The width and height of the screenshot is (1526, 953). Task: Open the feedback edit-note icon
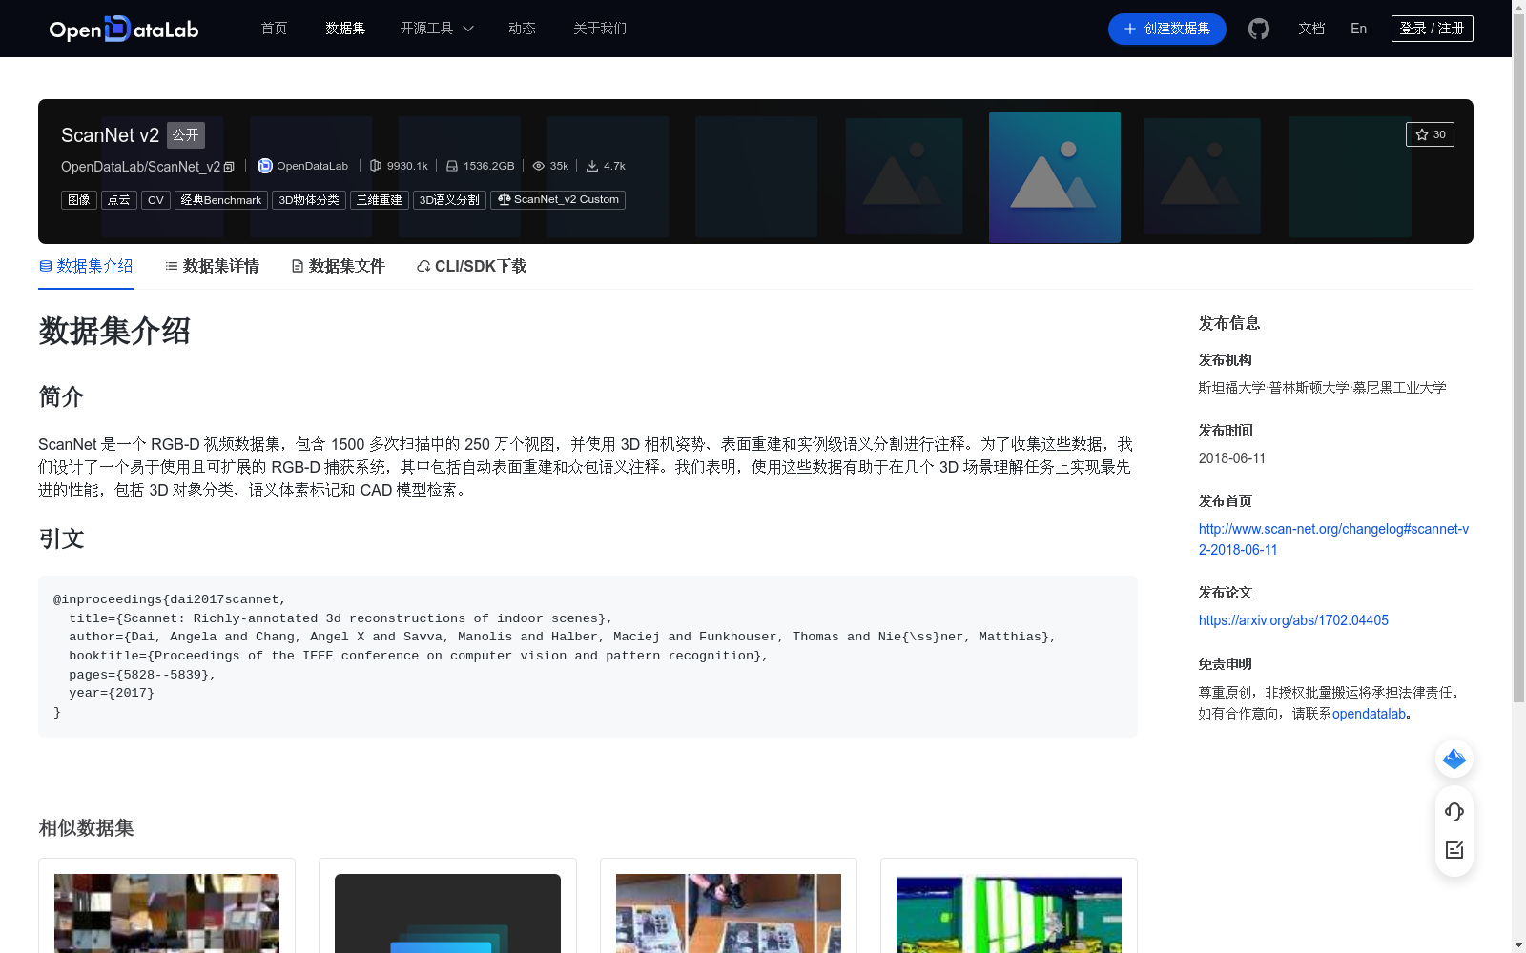click(x=1454, y=850)
